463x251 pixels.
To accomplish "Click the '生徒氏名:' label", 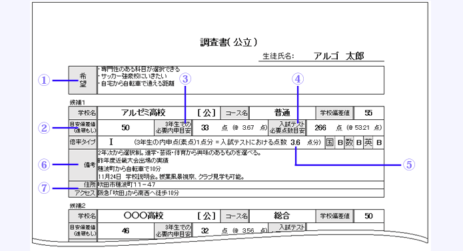I will coord(278,56).
